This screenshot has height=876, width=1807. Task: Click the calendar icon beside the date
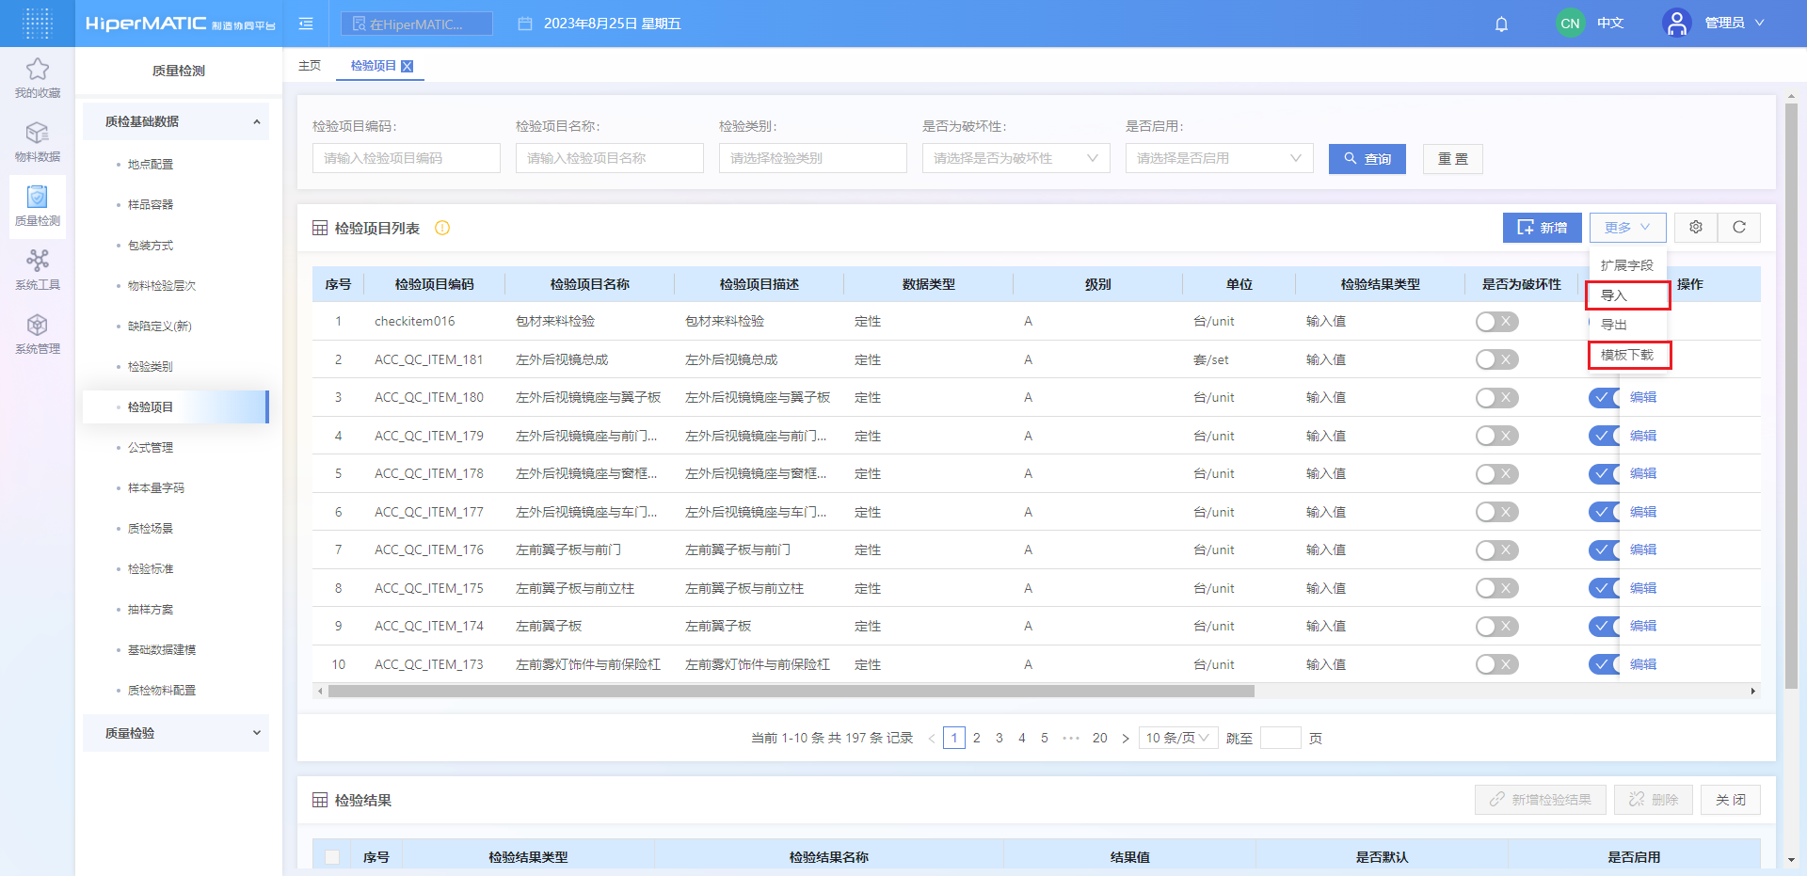[525, 24]
